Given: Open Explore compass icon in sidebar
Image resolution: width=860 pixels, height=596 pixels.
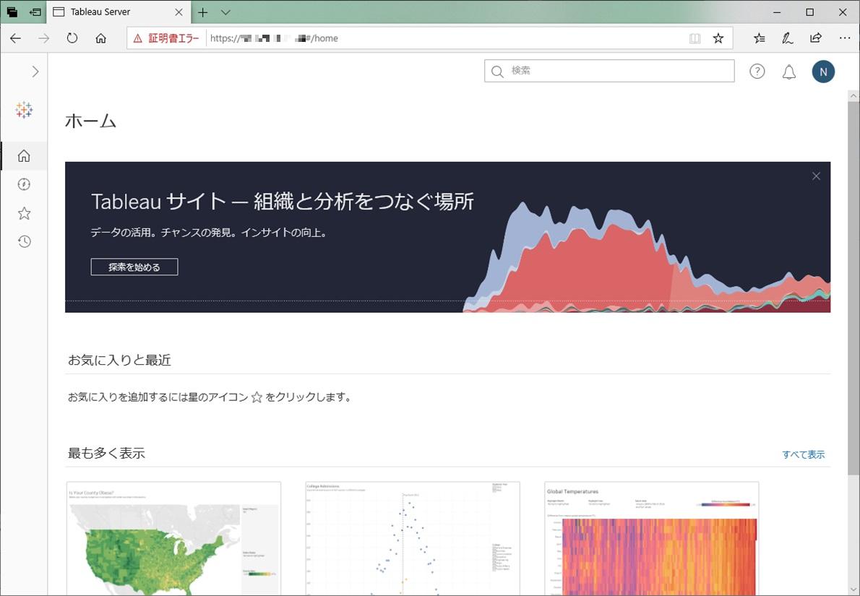Looking at the screenshot, I should point(24,184).
